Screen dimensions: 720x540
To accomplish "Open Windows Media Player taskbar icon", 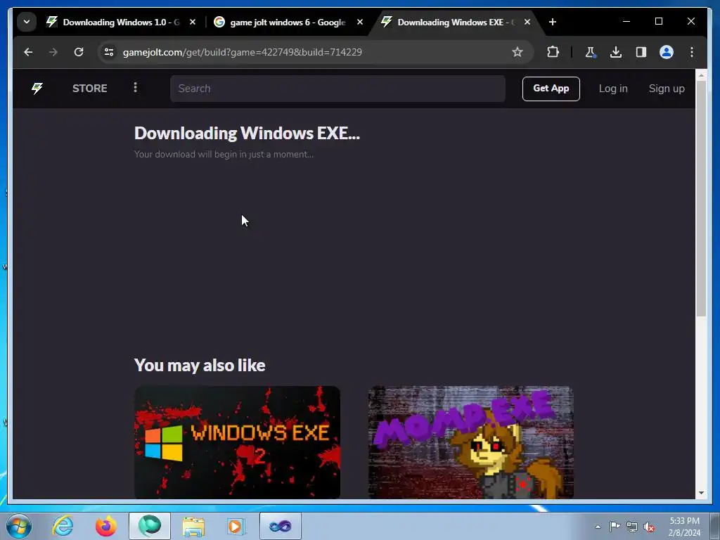I will tap(237, 526).
